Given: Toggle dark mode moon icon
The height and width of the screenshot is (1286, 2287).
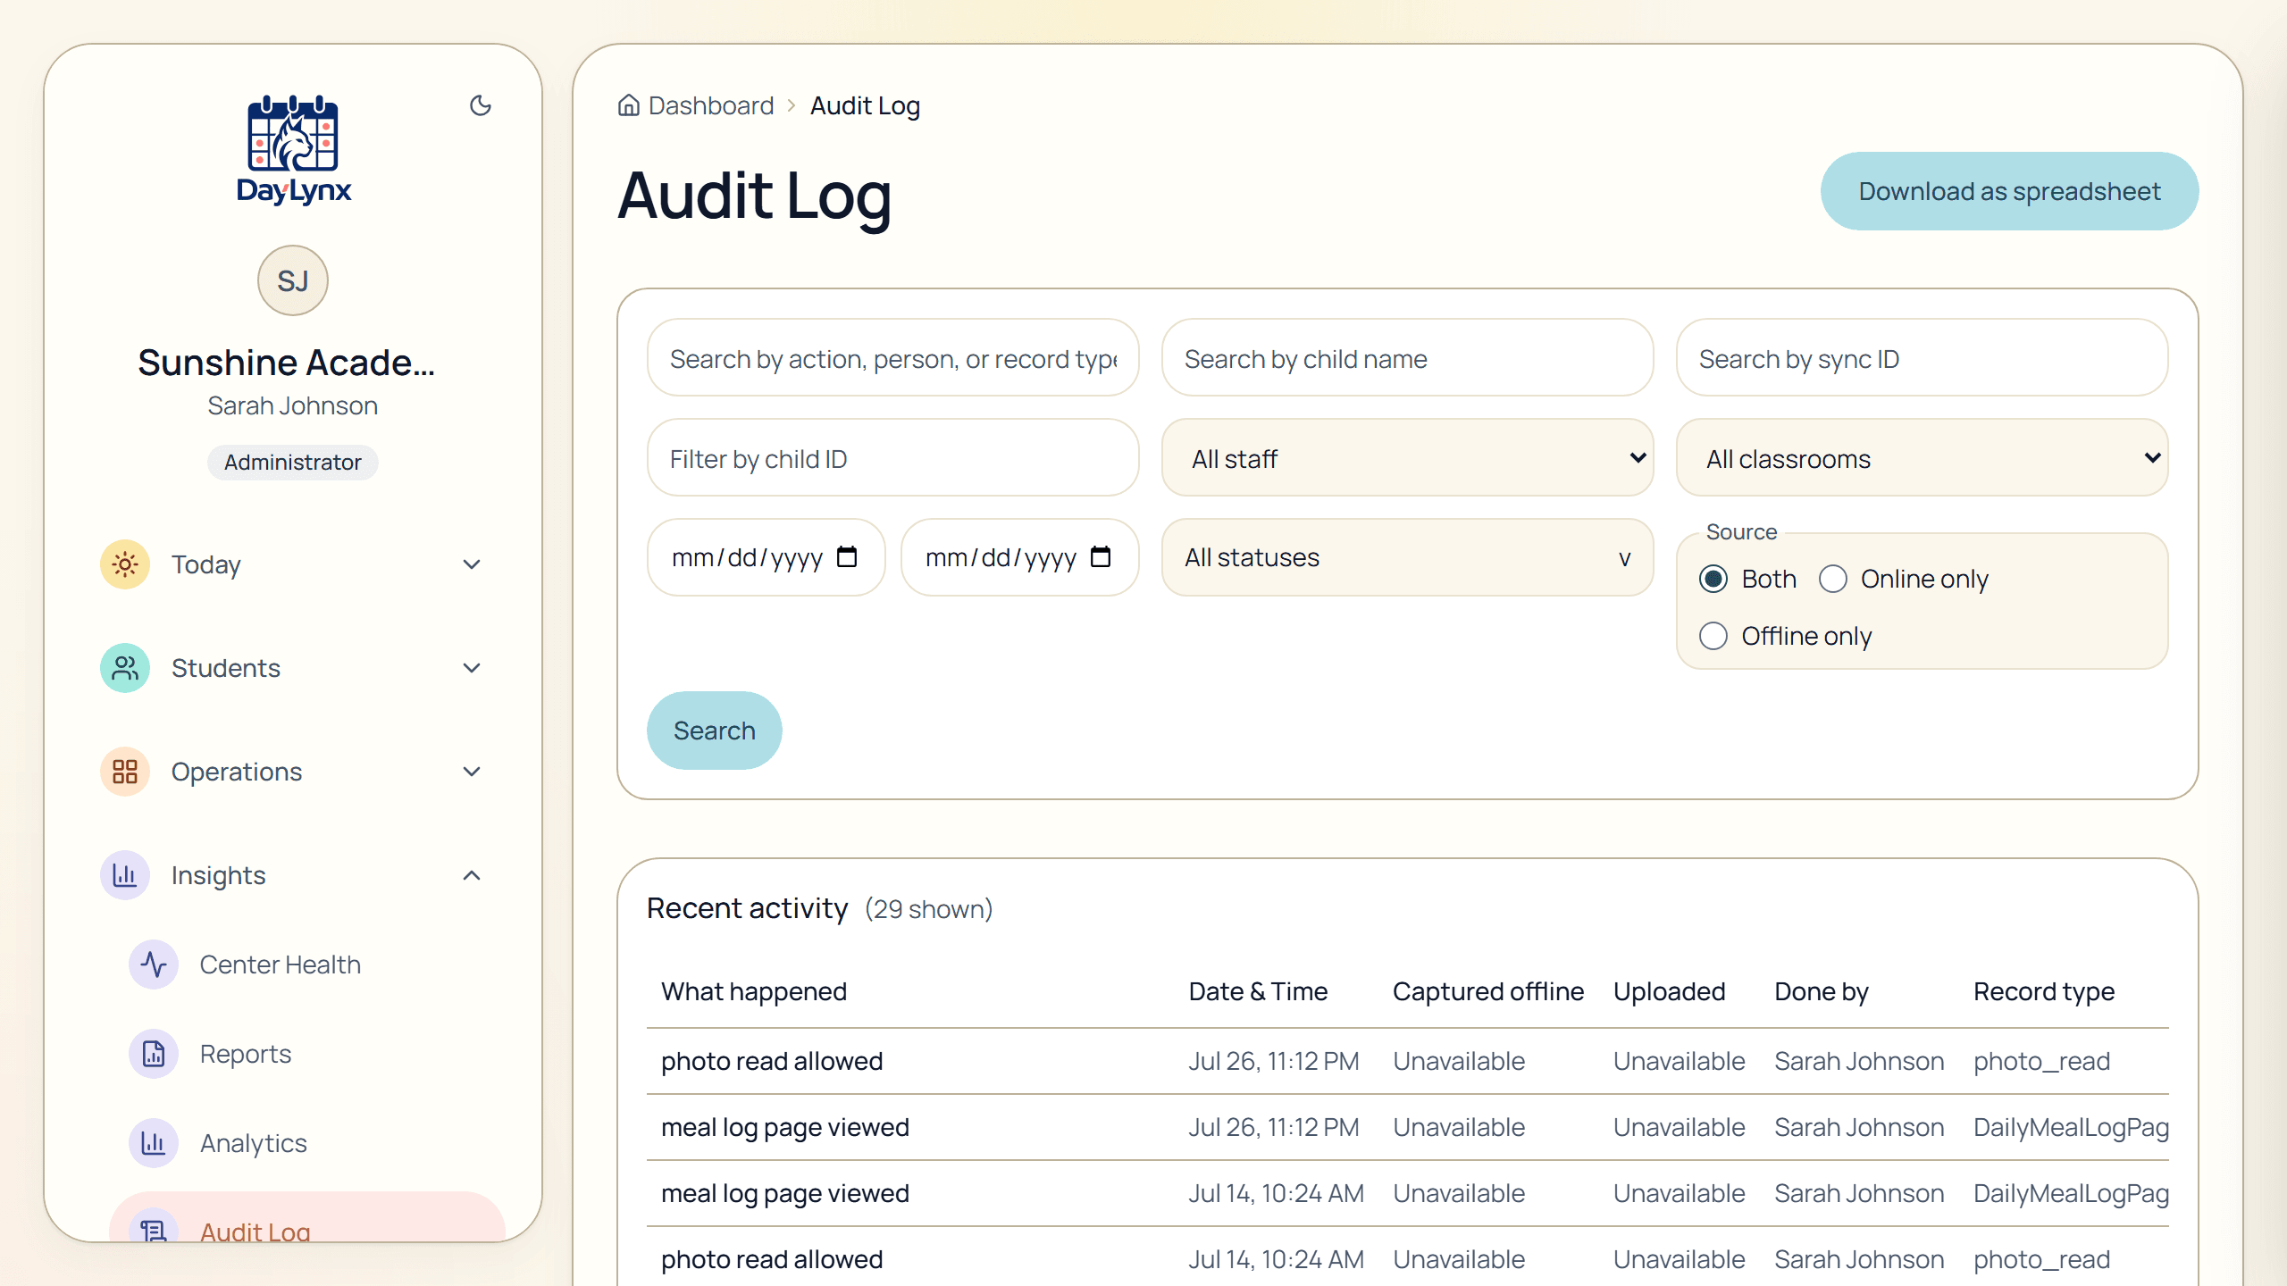Looking at the screenshot, I should tap(481, 105).
